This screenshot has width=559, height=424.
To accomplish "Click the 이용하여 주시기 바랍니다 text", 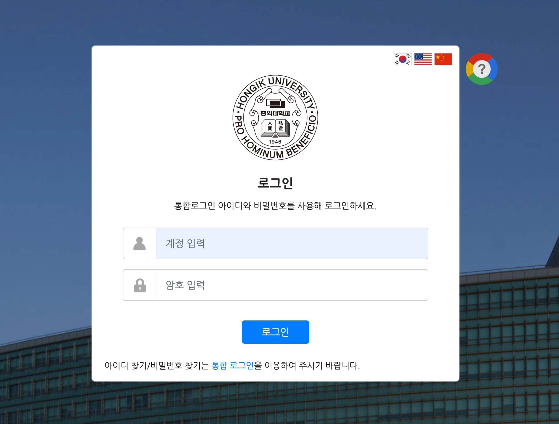I will [x=312, y=365].
